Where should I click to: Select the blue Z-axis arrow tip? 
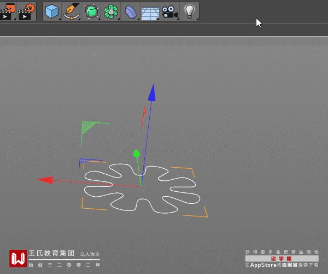(x=152, y=93)
